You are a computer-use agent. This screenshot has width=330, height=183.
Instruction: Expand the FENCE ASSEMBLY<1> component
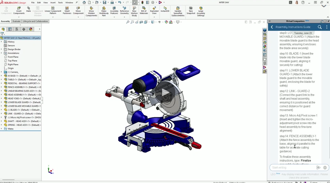point(1,87)
